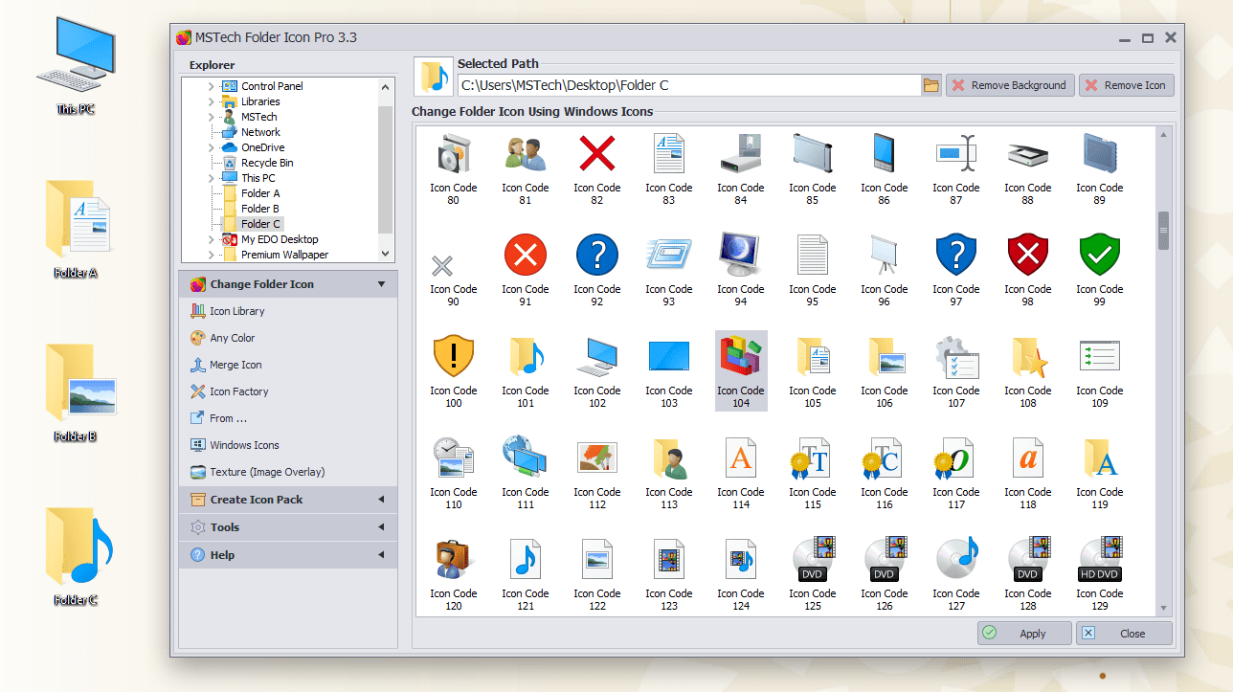The height and width of the screenshot is (692, 1233).
Task: Apply the chosen folder icon
Action: (1024, 633)
